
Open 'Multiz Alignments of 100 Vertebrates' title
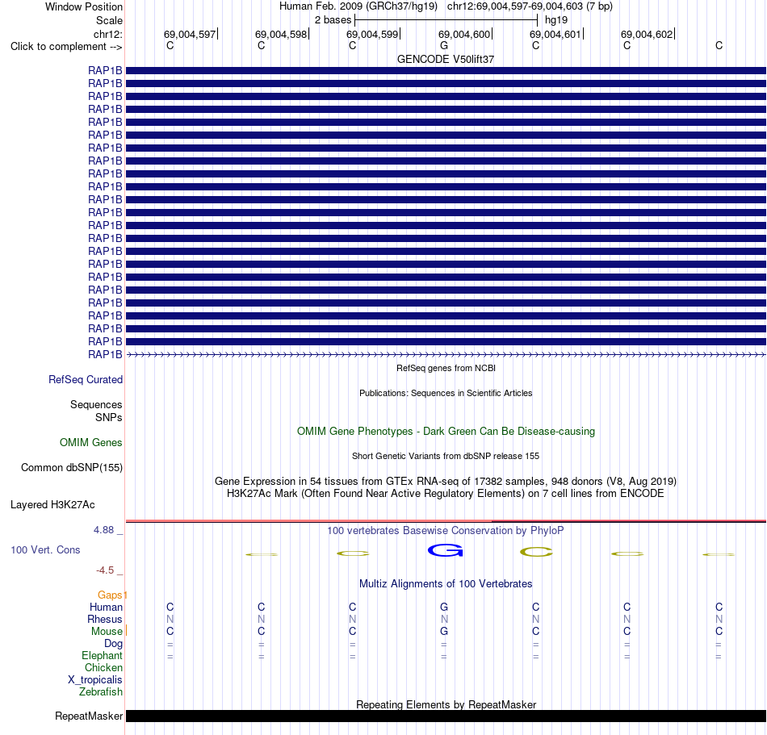[446, 584]
